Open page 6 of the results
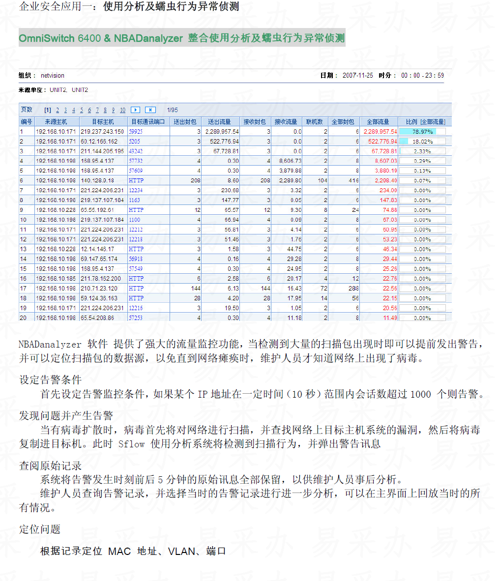The height and width of the screenshot is (581, 500). [89, 110]
